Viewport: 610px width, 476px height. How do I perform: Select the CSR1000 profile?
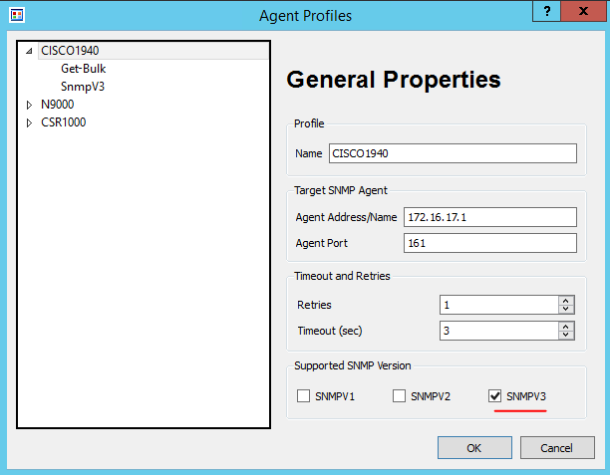coord(64,122)
